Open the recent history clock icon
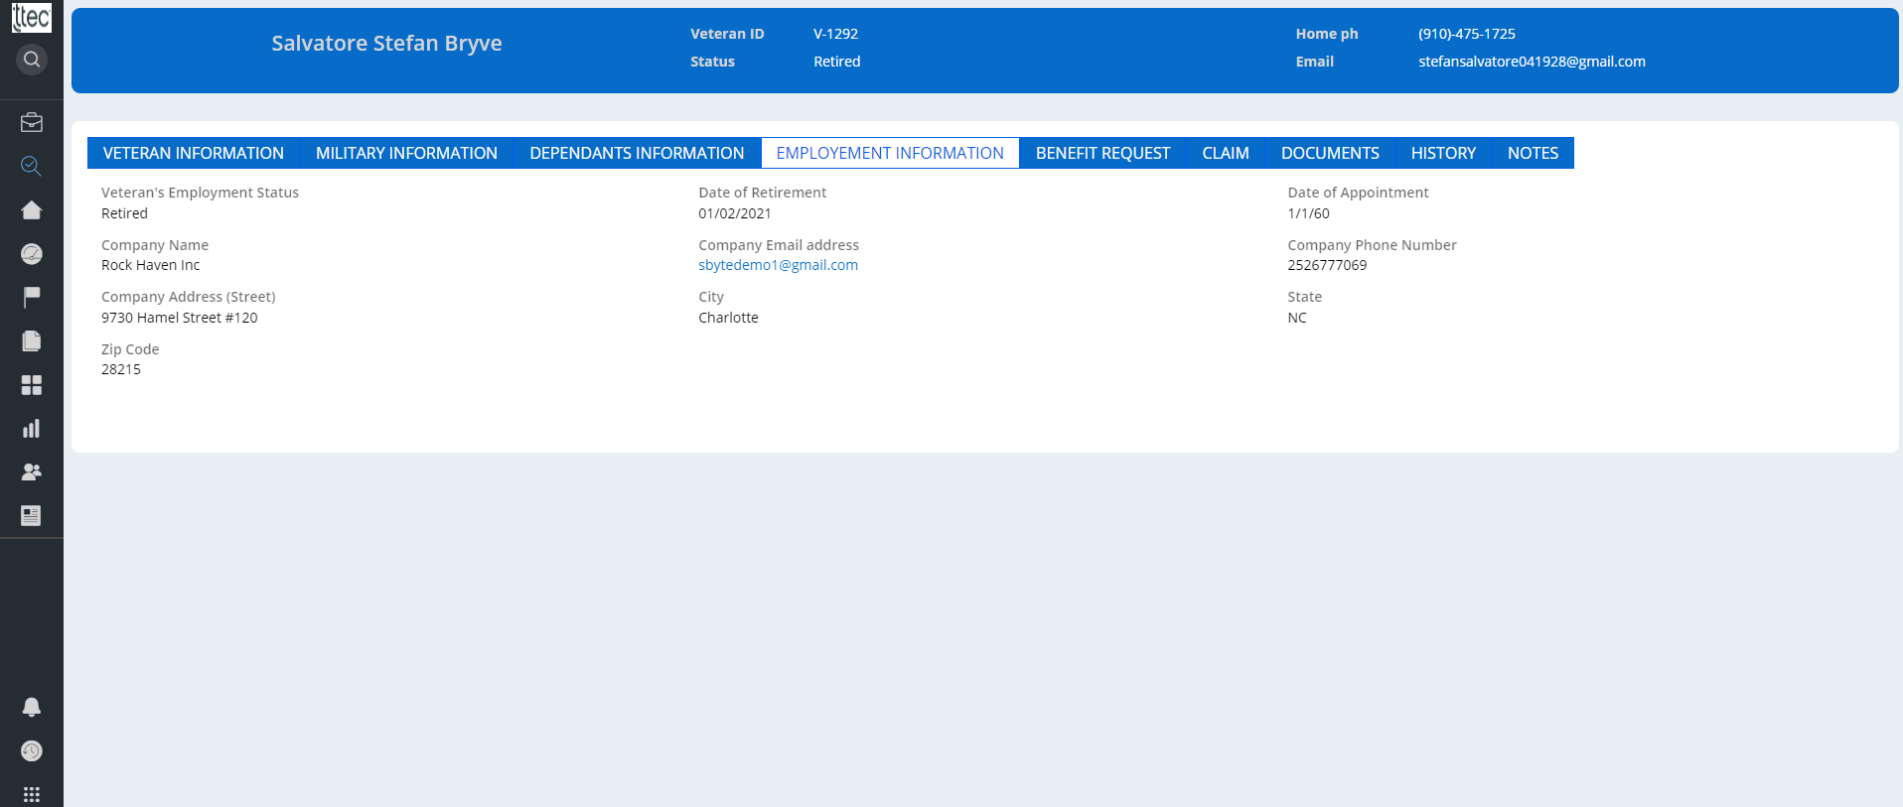 (x=32, y=751)
